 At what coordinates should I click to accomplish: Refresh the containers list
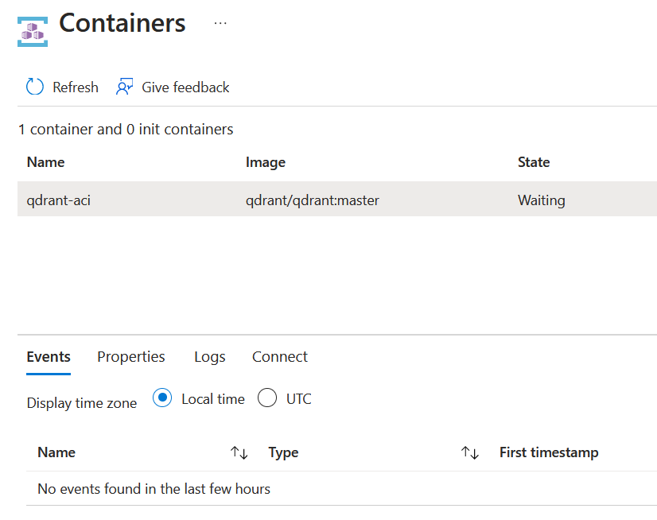(x=62, y=87)
